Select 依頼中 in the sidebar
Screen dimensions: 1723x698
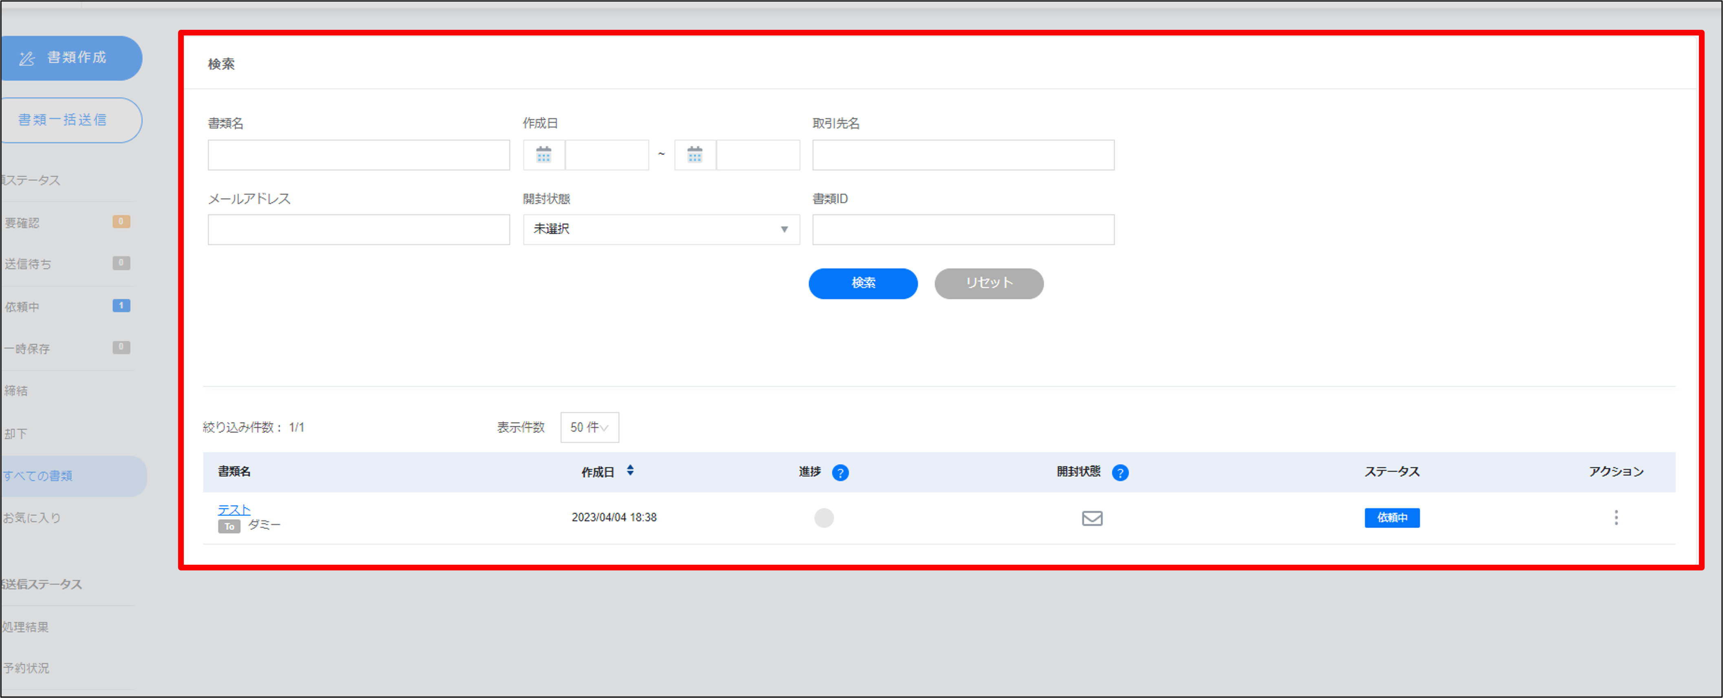(23, 306)
